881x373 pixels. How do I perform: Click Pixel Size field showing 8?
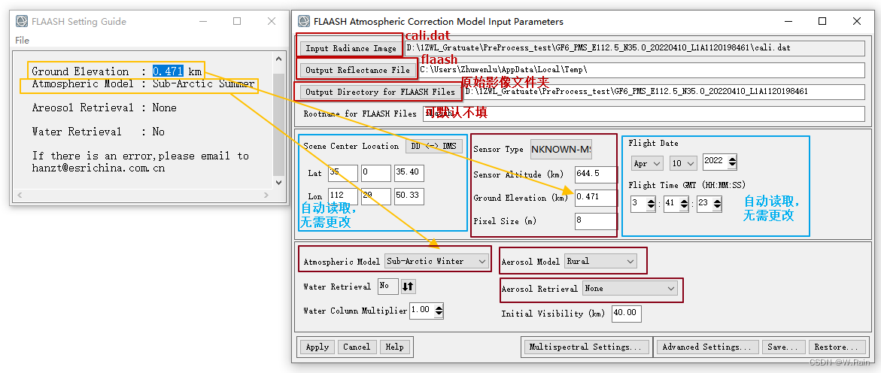coord(596,221)
